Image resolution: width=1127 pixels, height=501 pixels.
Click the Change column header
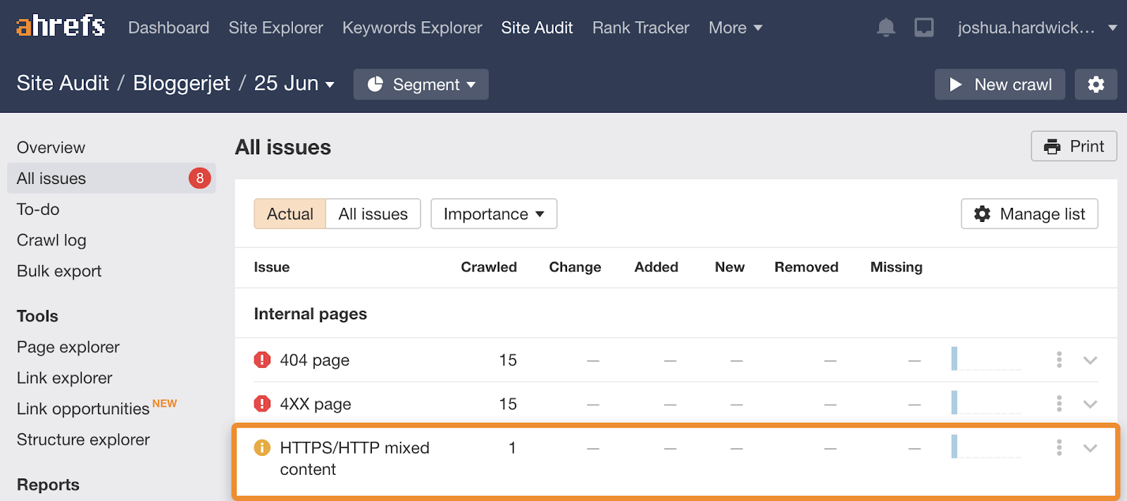coord(575,267)
